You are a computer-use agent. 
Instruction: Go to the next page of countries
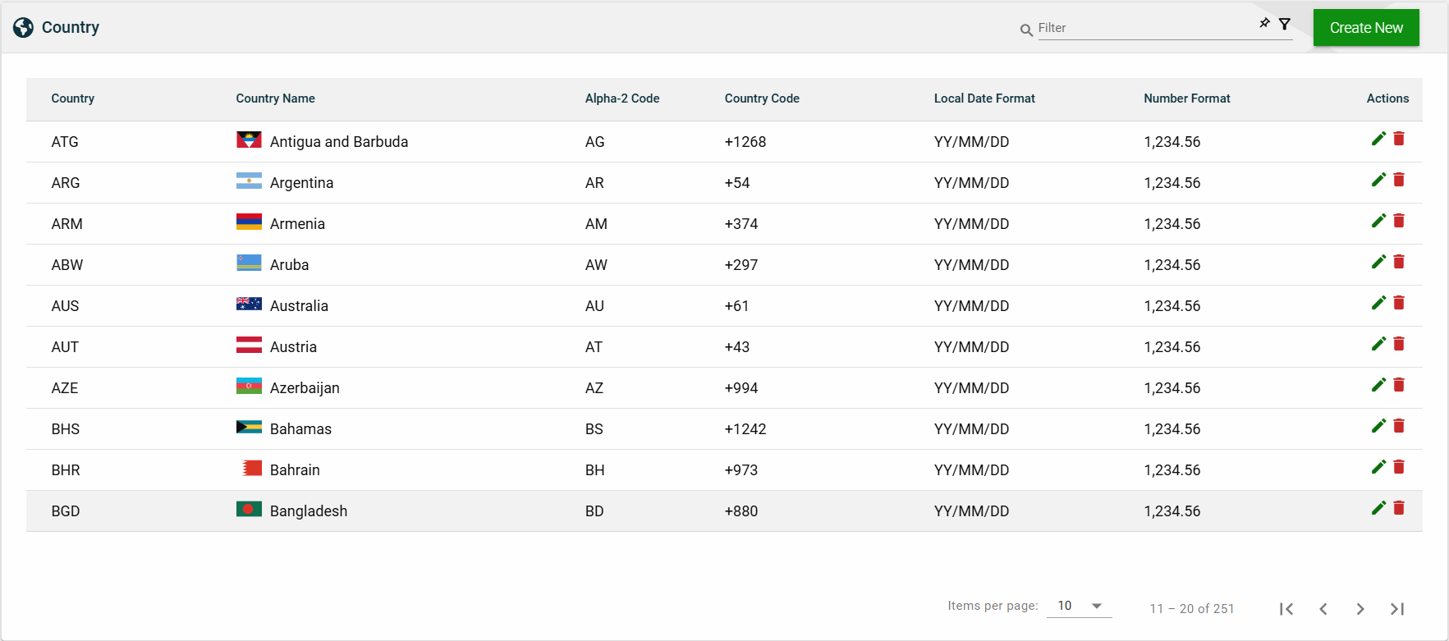coord(1360,609)
